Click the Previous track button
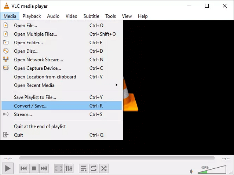The width and height of the screenshot is (234, 175). tap(24, 169)
